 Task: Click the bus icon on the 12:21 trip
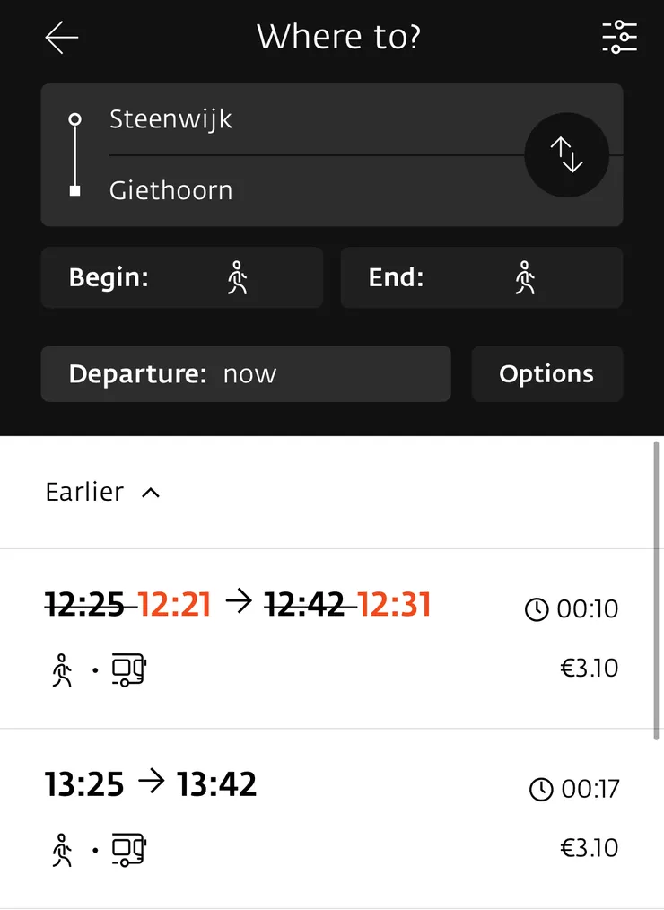point(128,669)
